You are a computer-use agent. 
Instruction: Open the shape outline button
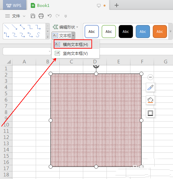pyautogui.click(x=150, y=113)
